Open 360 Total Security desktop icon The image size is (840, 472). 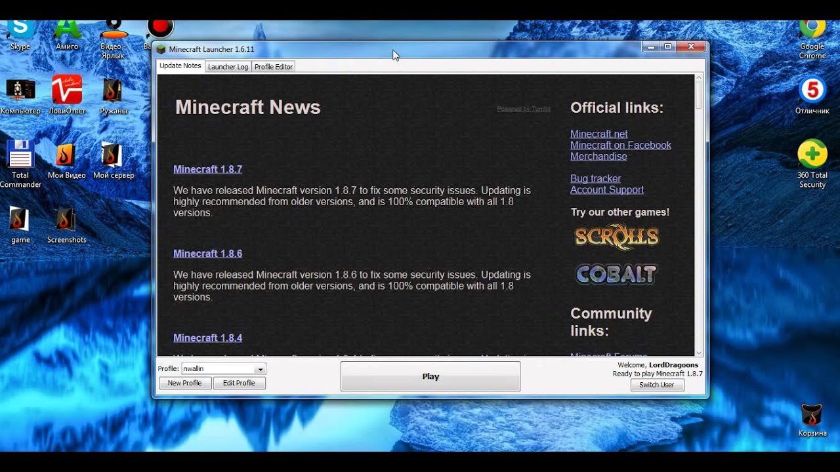click(812, 164)
